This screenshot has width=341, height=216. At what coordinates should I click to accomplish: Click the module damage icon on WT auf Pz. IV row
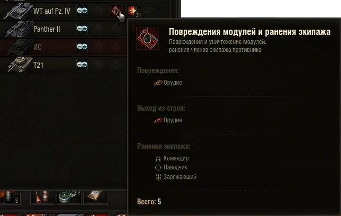(x=115, y=11)
